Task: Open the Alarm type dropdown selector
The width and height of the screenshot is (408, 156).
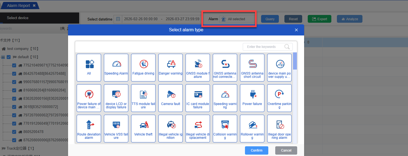Action: click(x=237, y=19)
